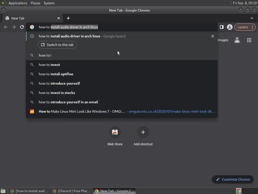
Task: Open the Google apps grid
Action: (249, 40)
